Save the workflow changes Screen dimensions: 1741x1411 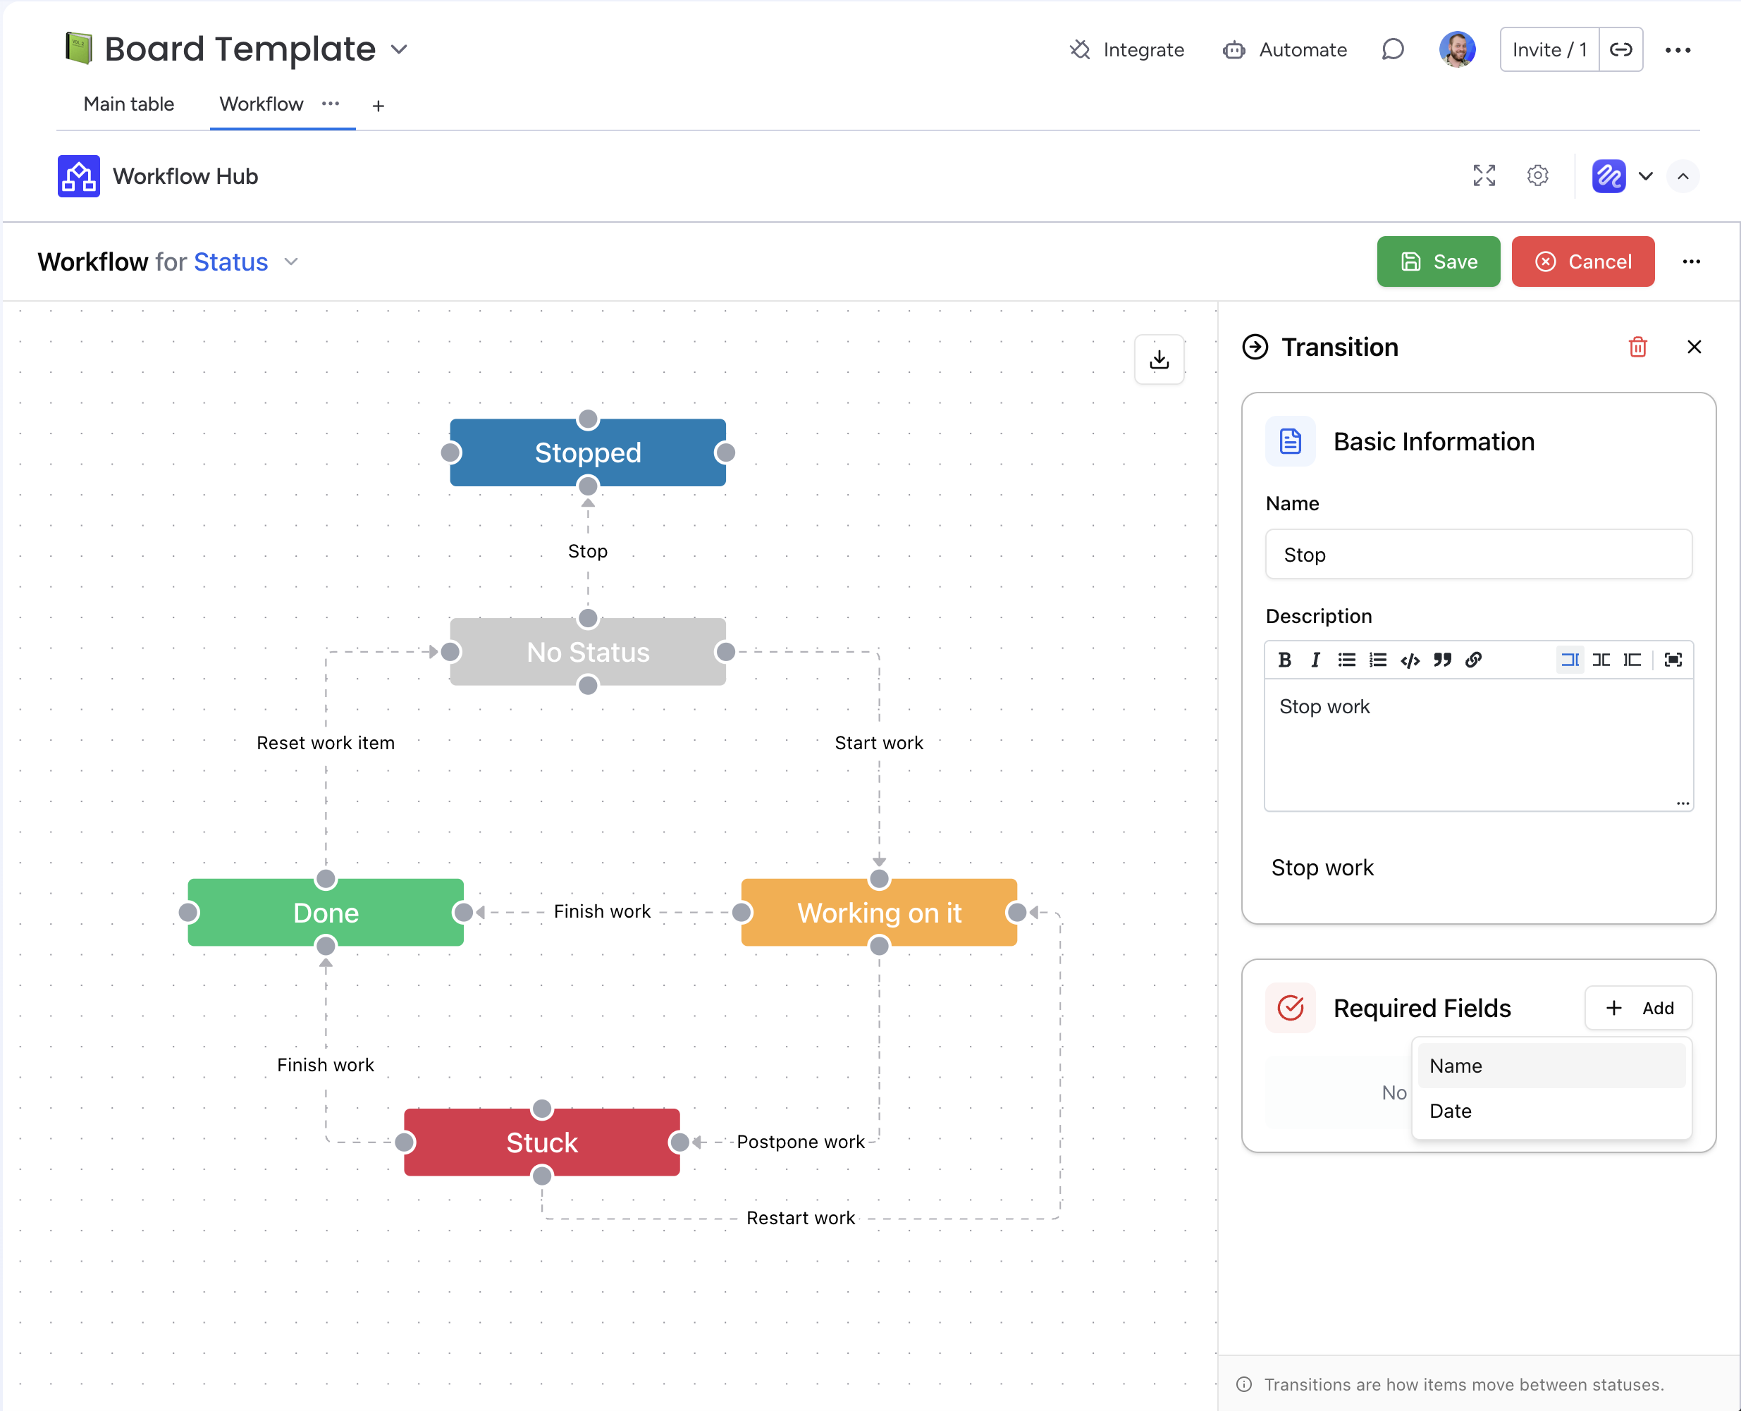tap(1438, 261)
